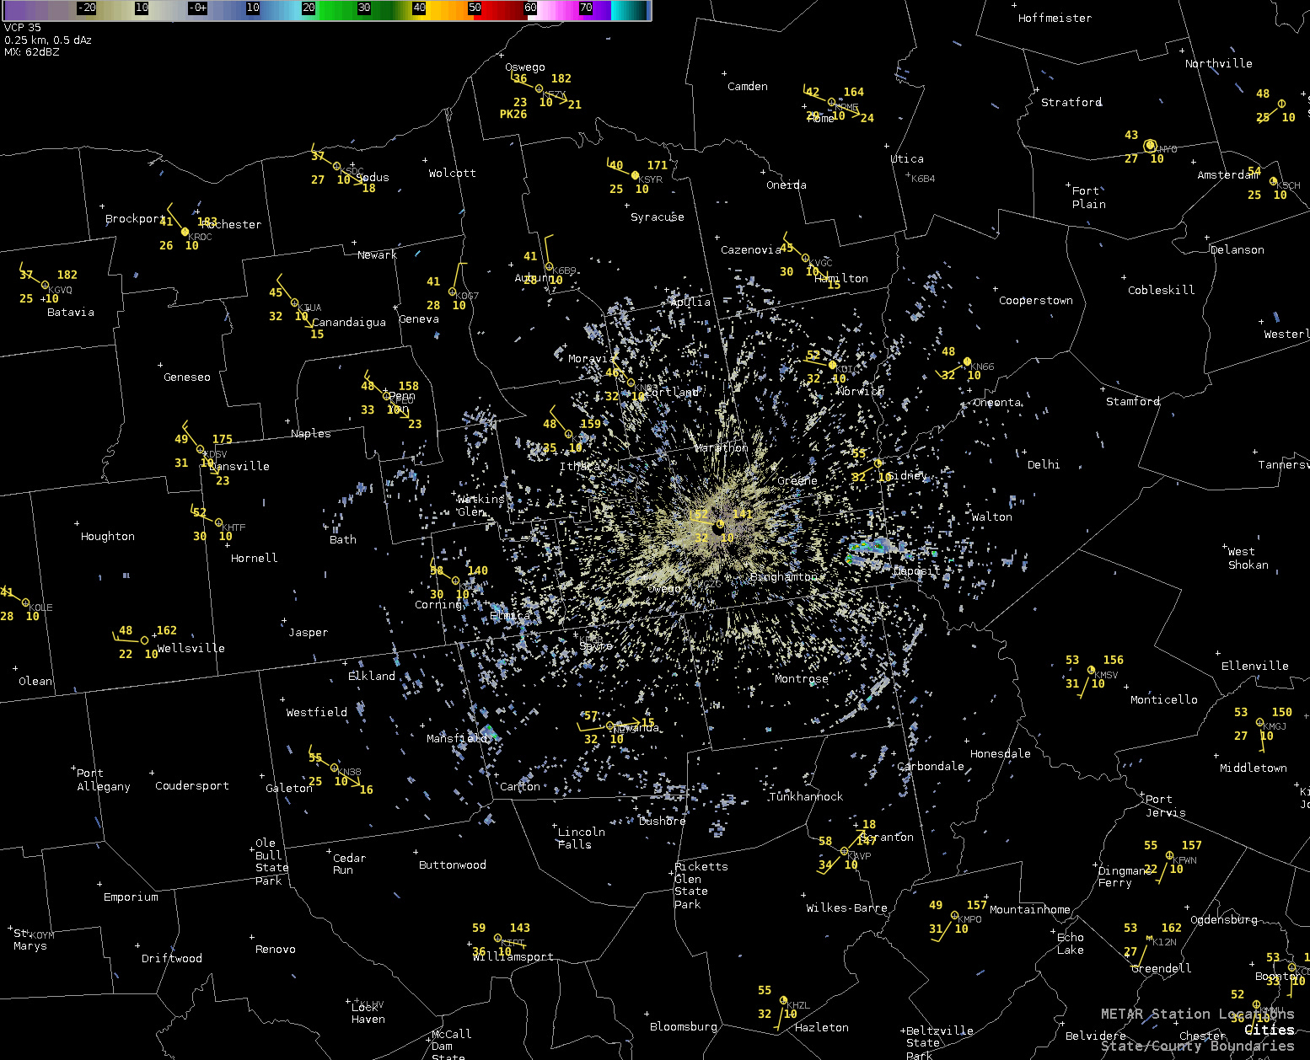Select the KMPO station marker near Mountainhome

tap(954, 916)
